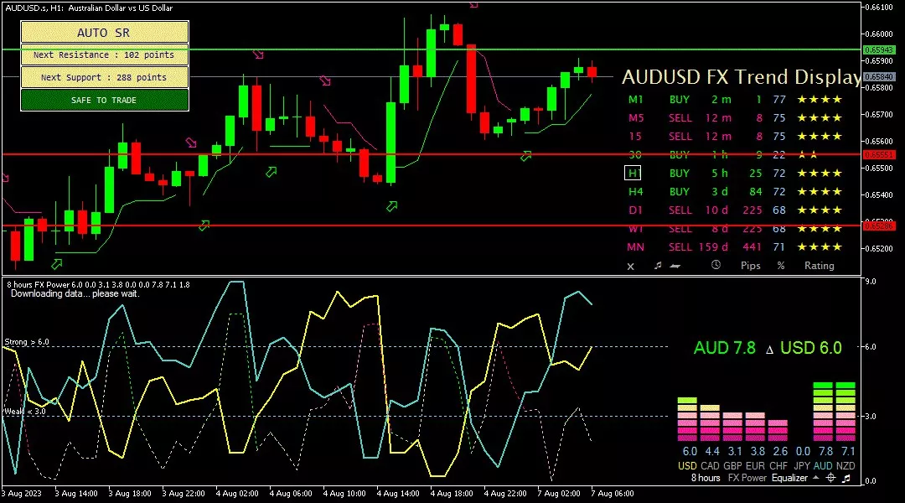Click the 0.65551 red price label
905x503 pixels.
coord(878,155)
